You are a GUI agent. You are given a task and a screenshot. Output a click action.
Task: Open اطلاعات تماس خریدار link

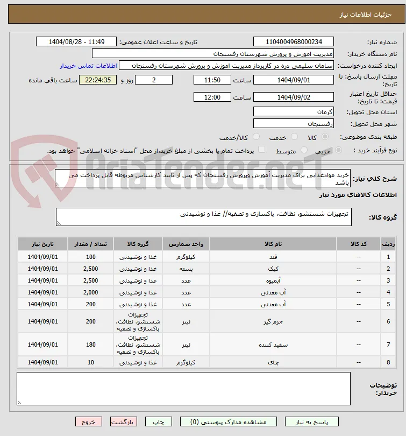point(89,66)
